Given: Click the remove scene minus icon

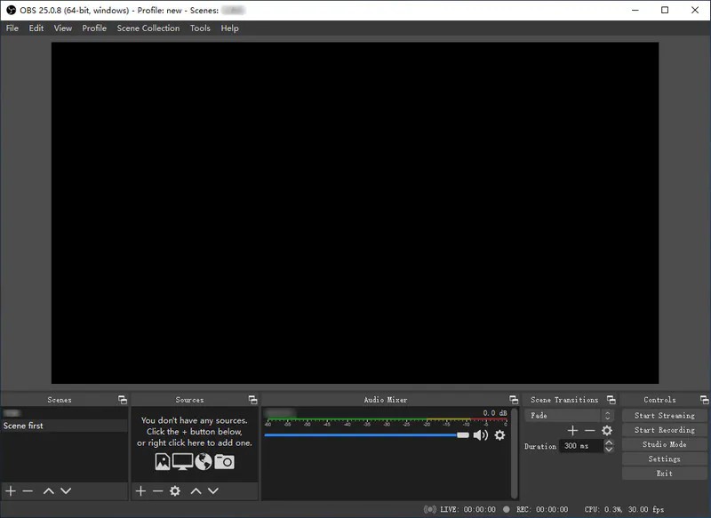Looking at the screenshot, I should (x=27, y=490).
